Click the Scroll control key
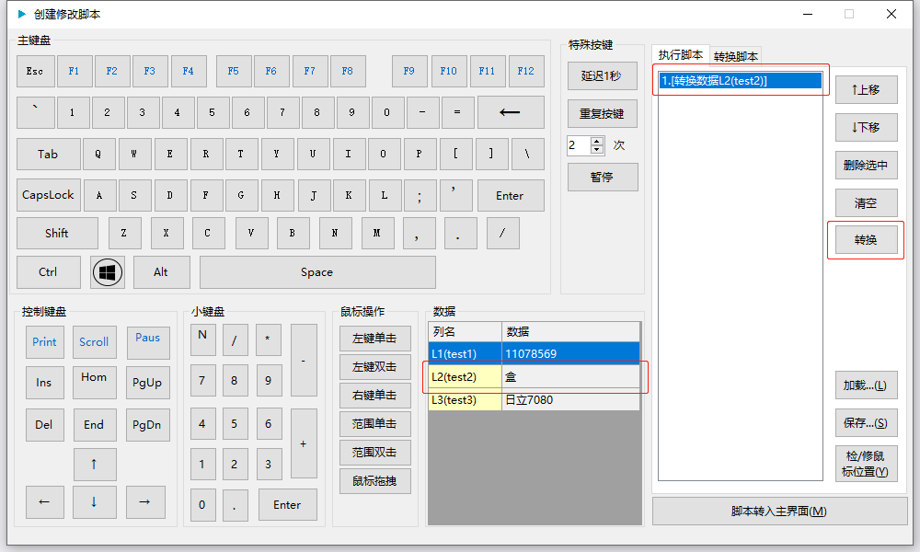This screenshot has height=552, width=920. pos(95,342)
